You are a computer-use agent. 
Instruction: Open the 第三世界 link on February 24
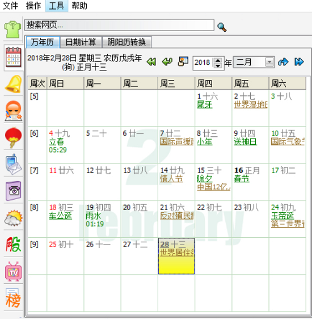[x=288, y=224]
